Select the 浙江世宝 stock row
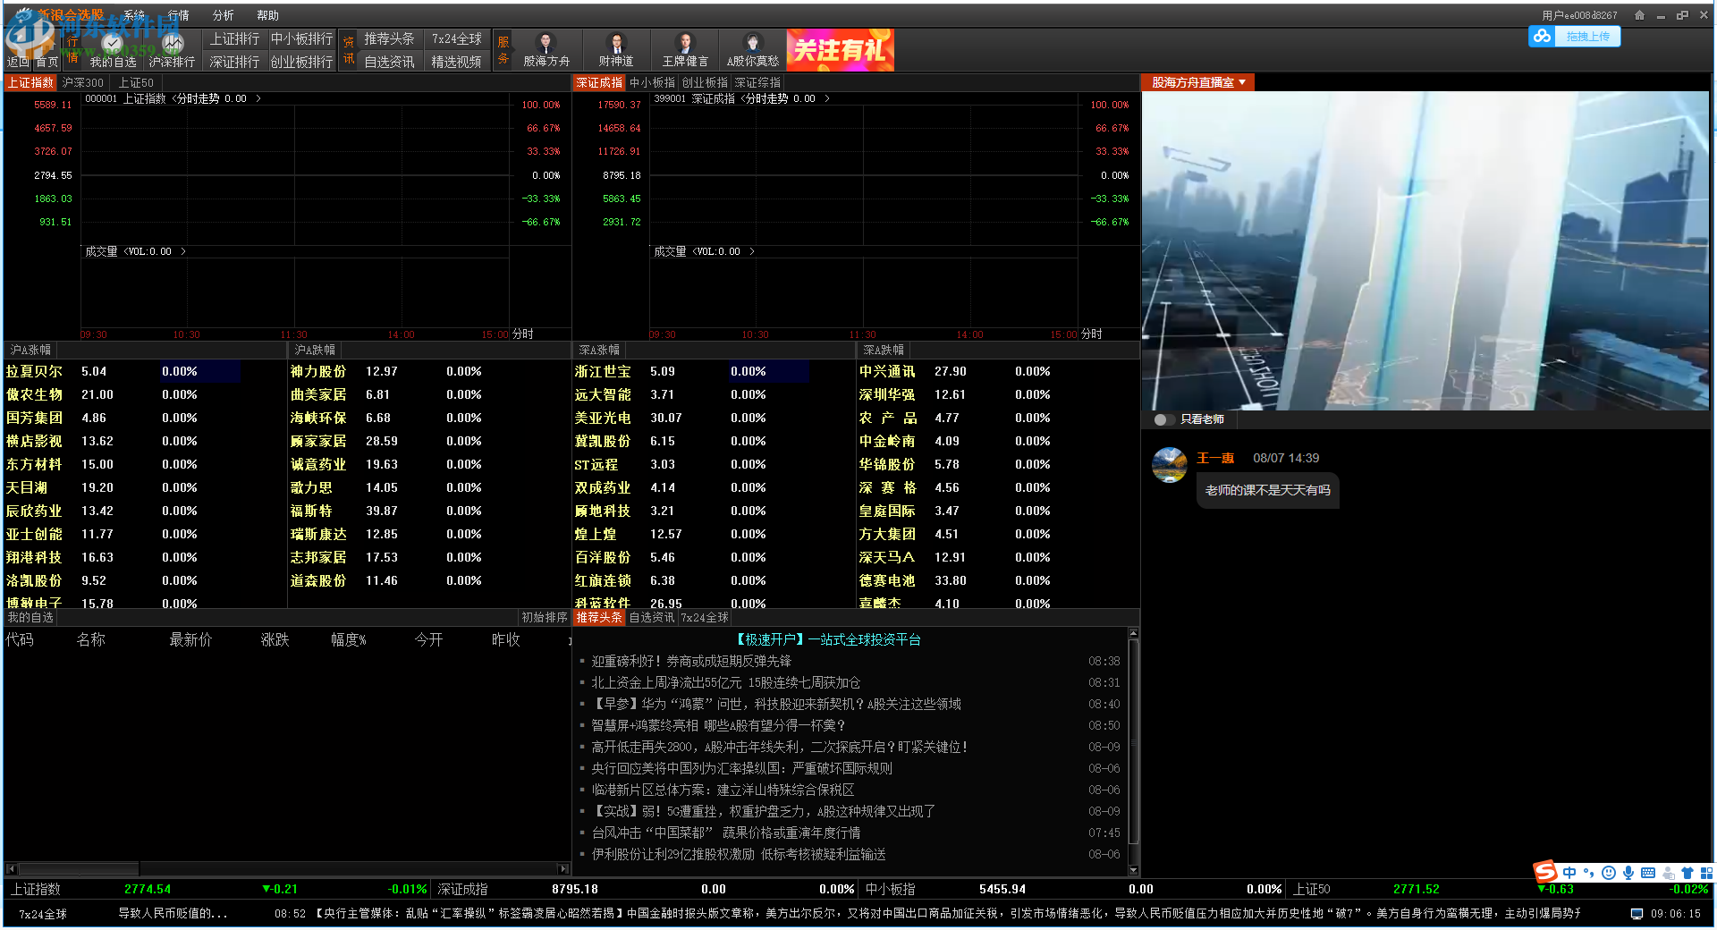The width and height of the screenshot is (1717, 930). coord(714,371)
